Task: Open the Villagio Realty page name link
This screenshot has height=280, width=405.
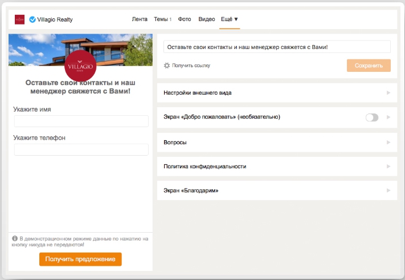Action: [55, 19]
